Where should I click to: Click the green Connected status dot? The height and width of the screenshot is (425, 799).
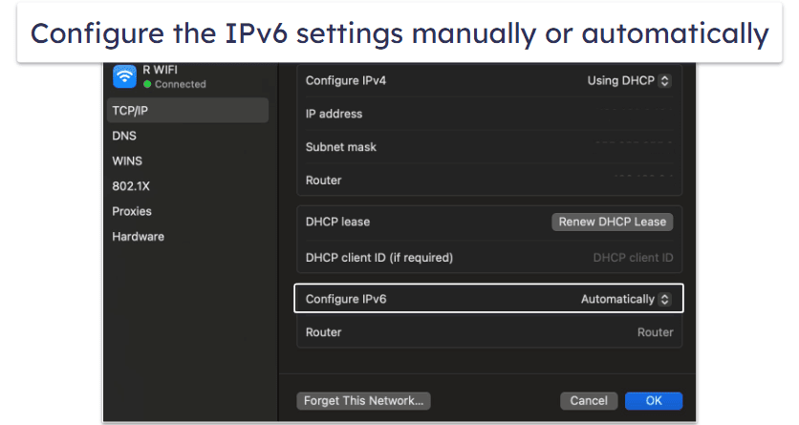(147, 85)
